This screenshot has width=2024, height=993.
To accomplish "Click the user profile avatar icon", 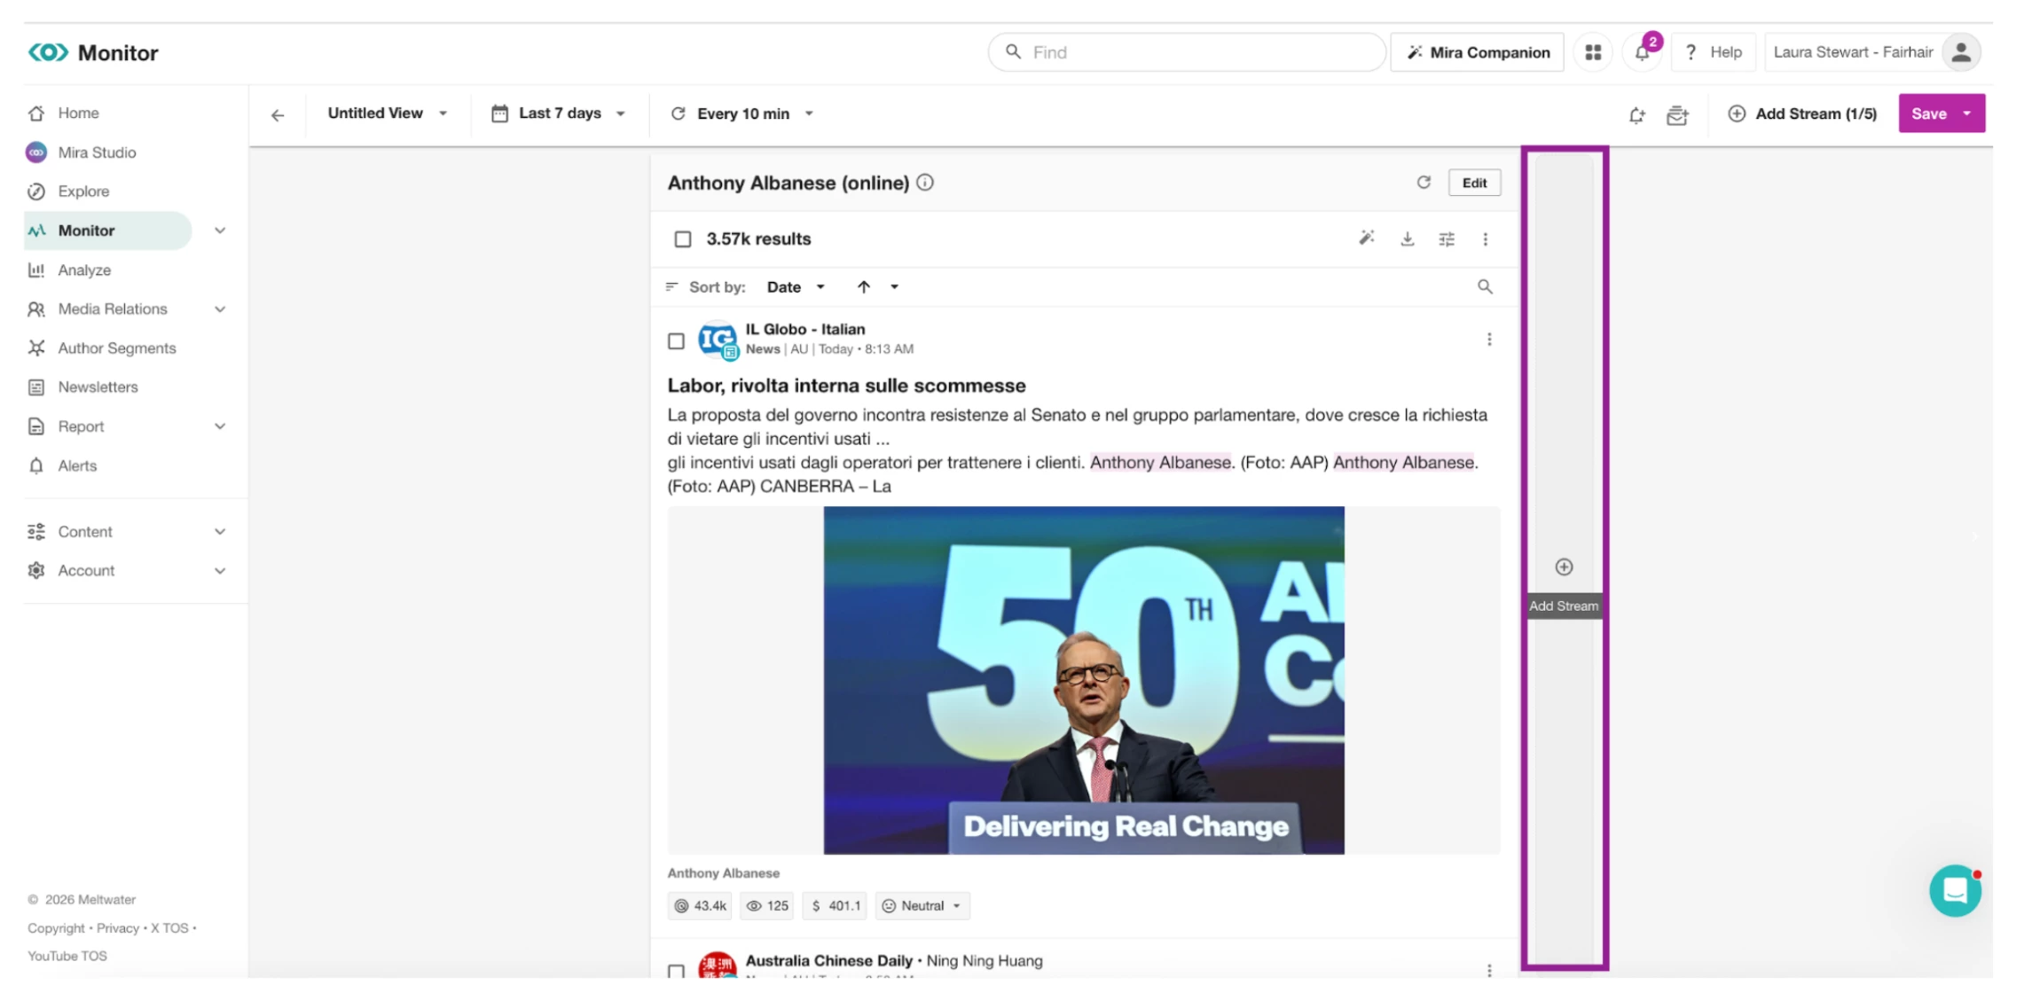I will [x=1961, y=52].
